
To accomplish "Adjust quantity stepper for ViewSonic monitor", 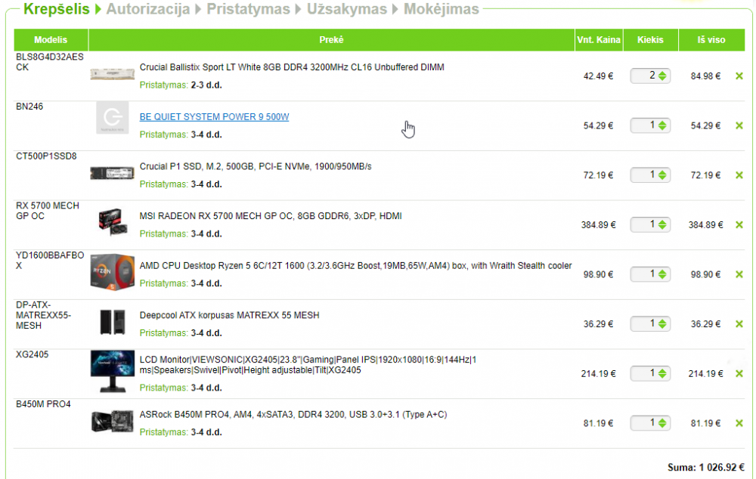I will tap(662, 374).
